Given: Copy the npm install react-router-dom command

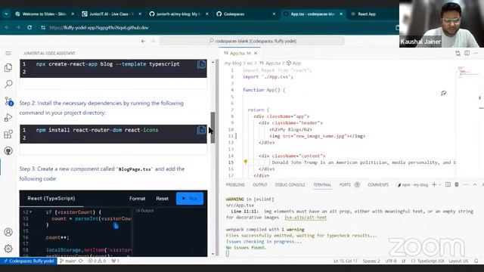Looking at the screenshot, I should pos(201,130).
